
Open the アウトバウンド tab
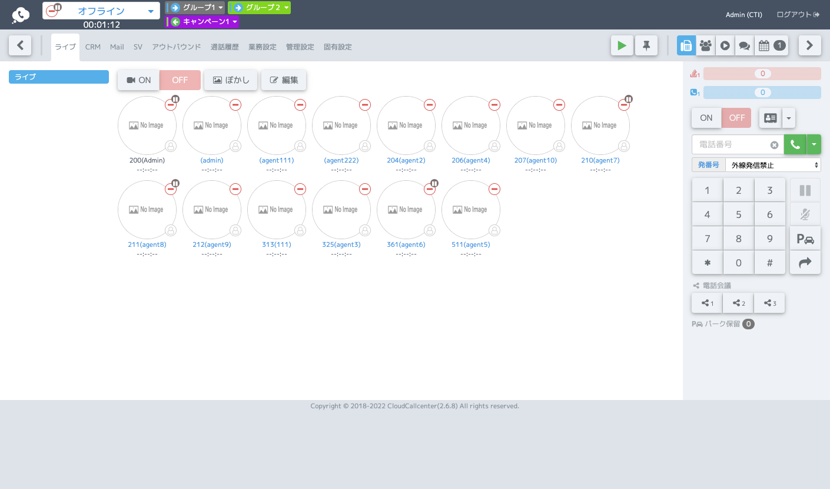point(177,47)
